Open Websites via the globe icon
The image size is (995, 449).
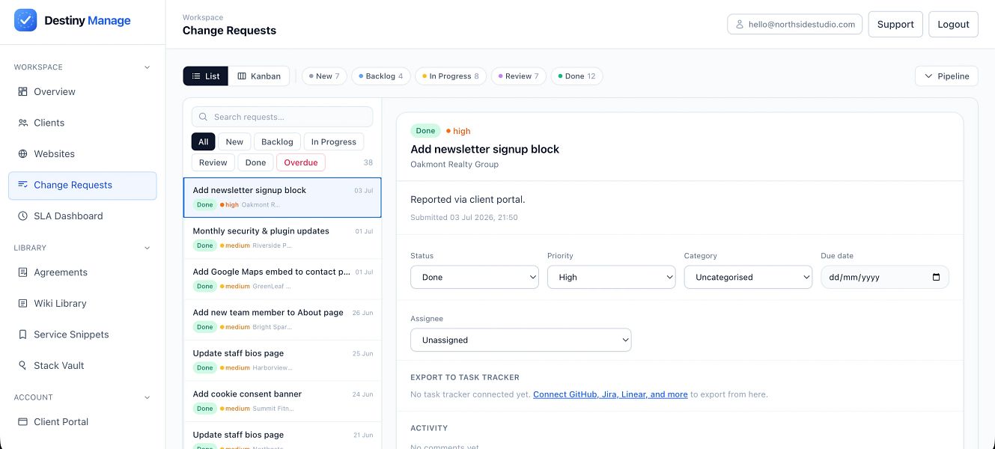tap(22, 153)
